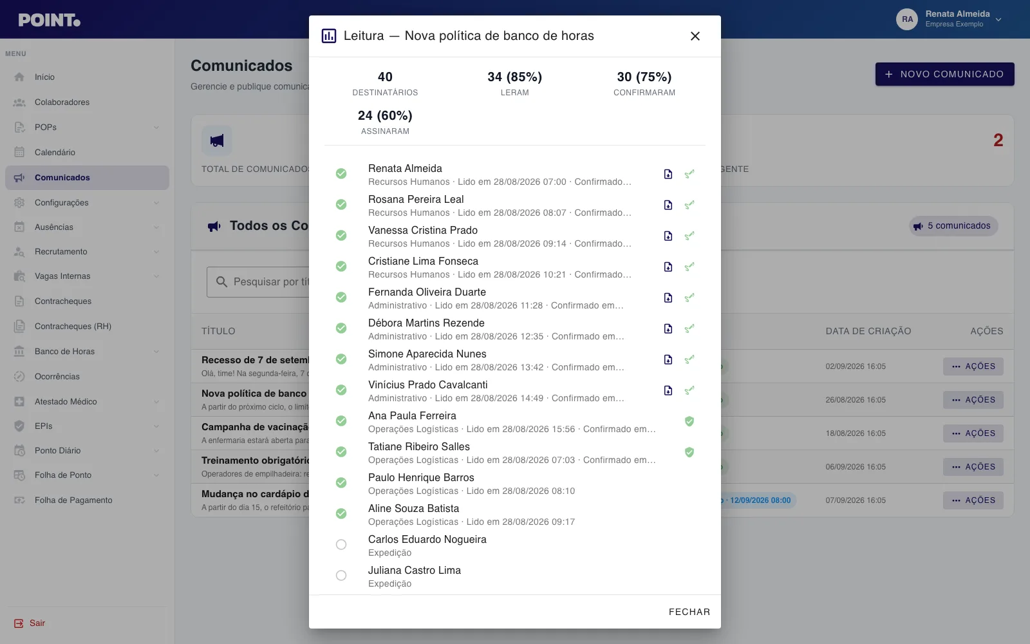The height and width of the screenshot is (644, 1030).
Task: Click green read-status check beside Aline Souza Batista
Action: pyautogui.click(x=341, y=513)
